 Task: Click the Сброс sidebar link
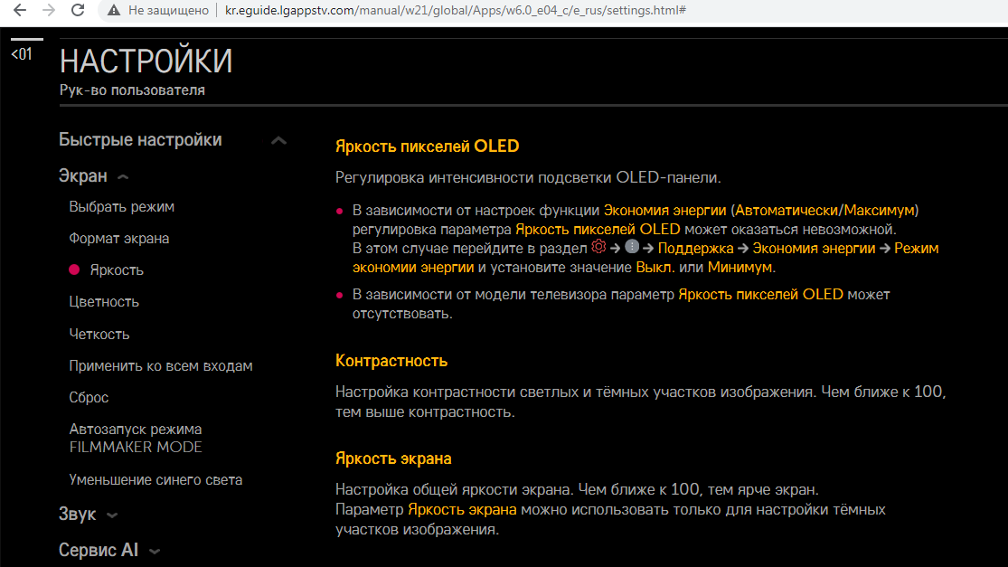click(x=89, y=398)
